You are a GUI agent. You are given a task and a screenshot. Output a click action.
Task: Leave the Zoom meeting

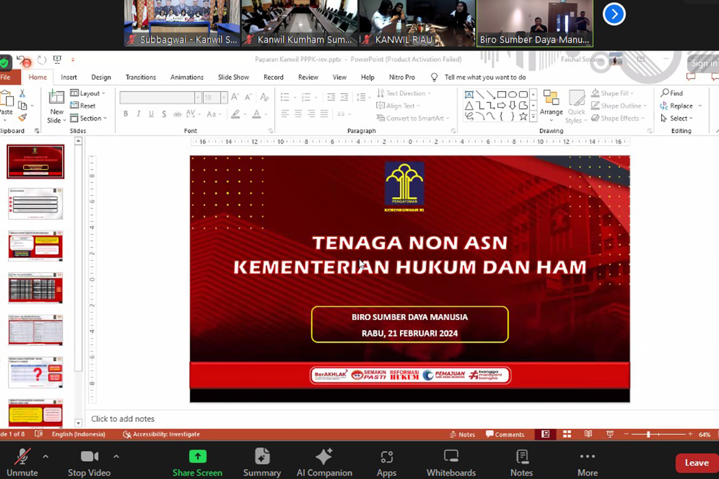[x=696, y=463]
